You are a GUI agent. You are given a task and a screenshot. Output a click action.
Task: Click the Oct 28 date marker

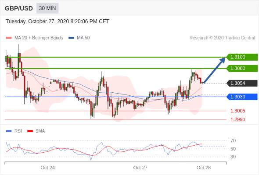pos(204,168)
